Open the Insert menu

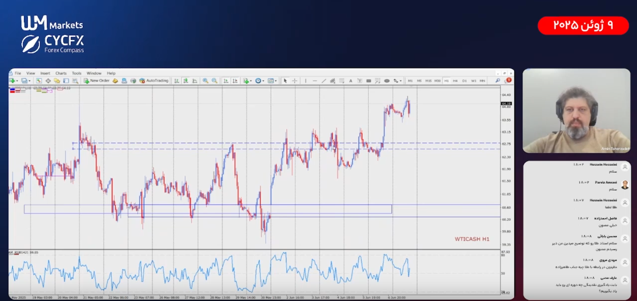(x=45, y=73)
